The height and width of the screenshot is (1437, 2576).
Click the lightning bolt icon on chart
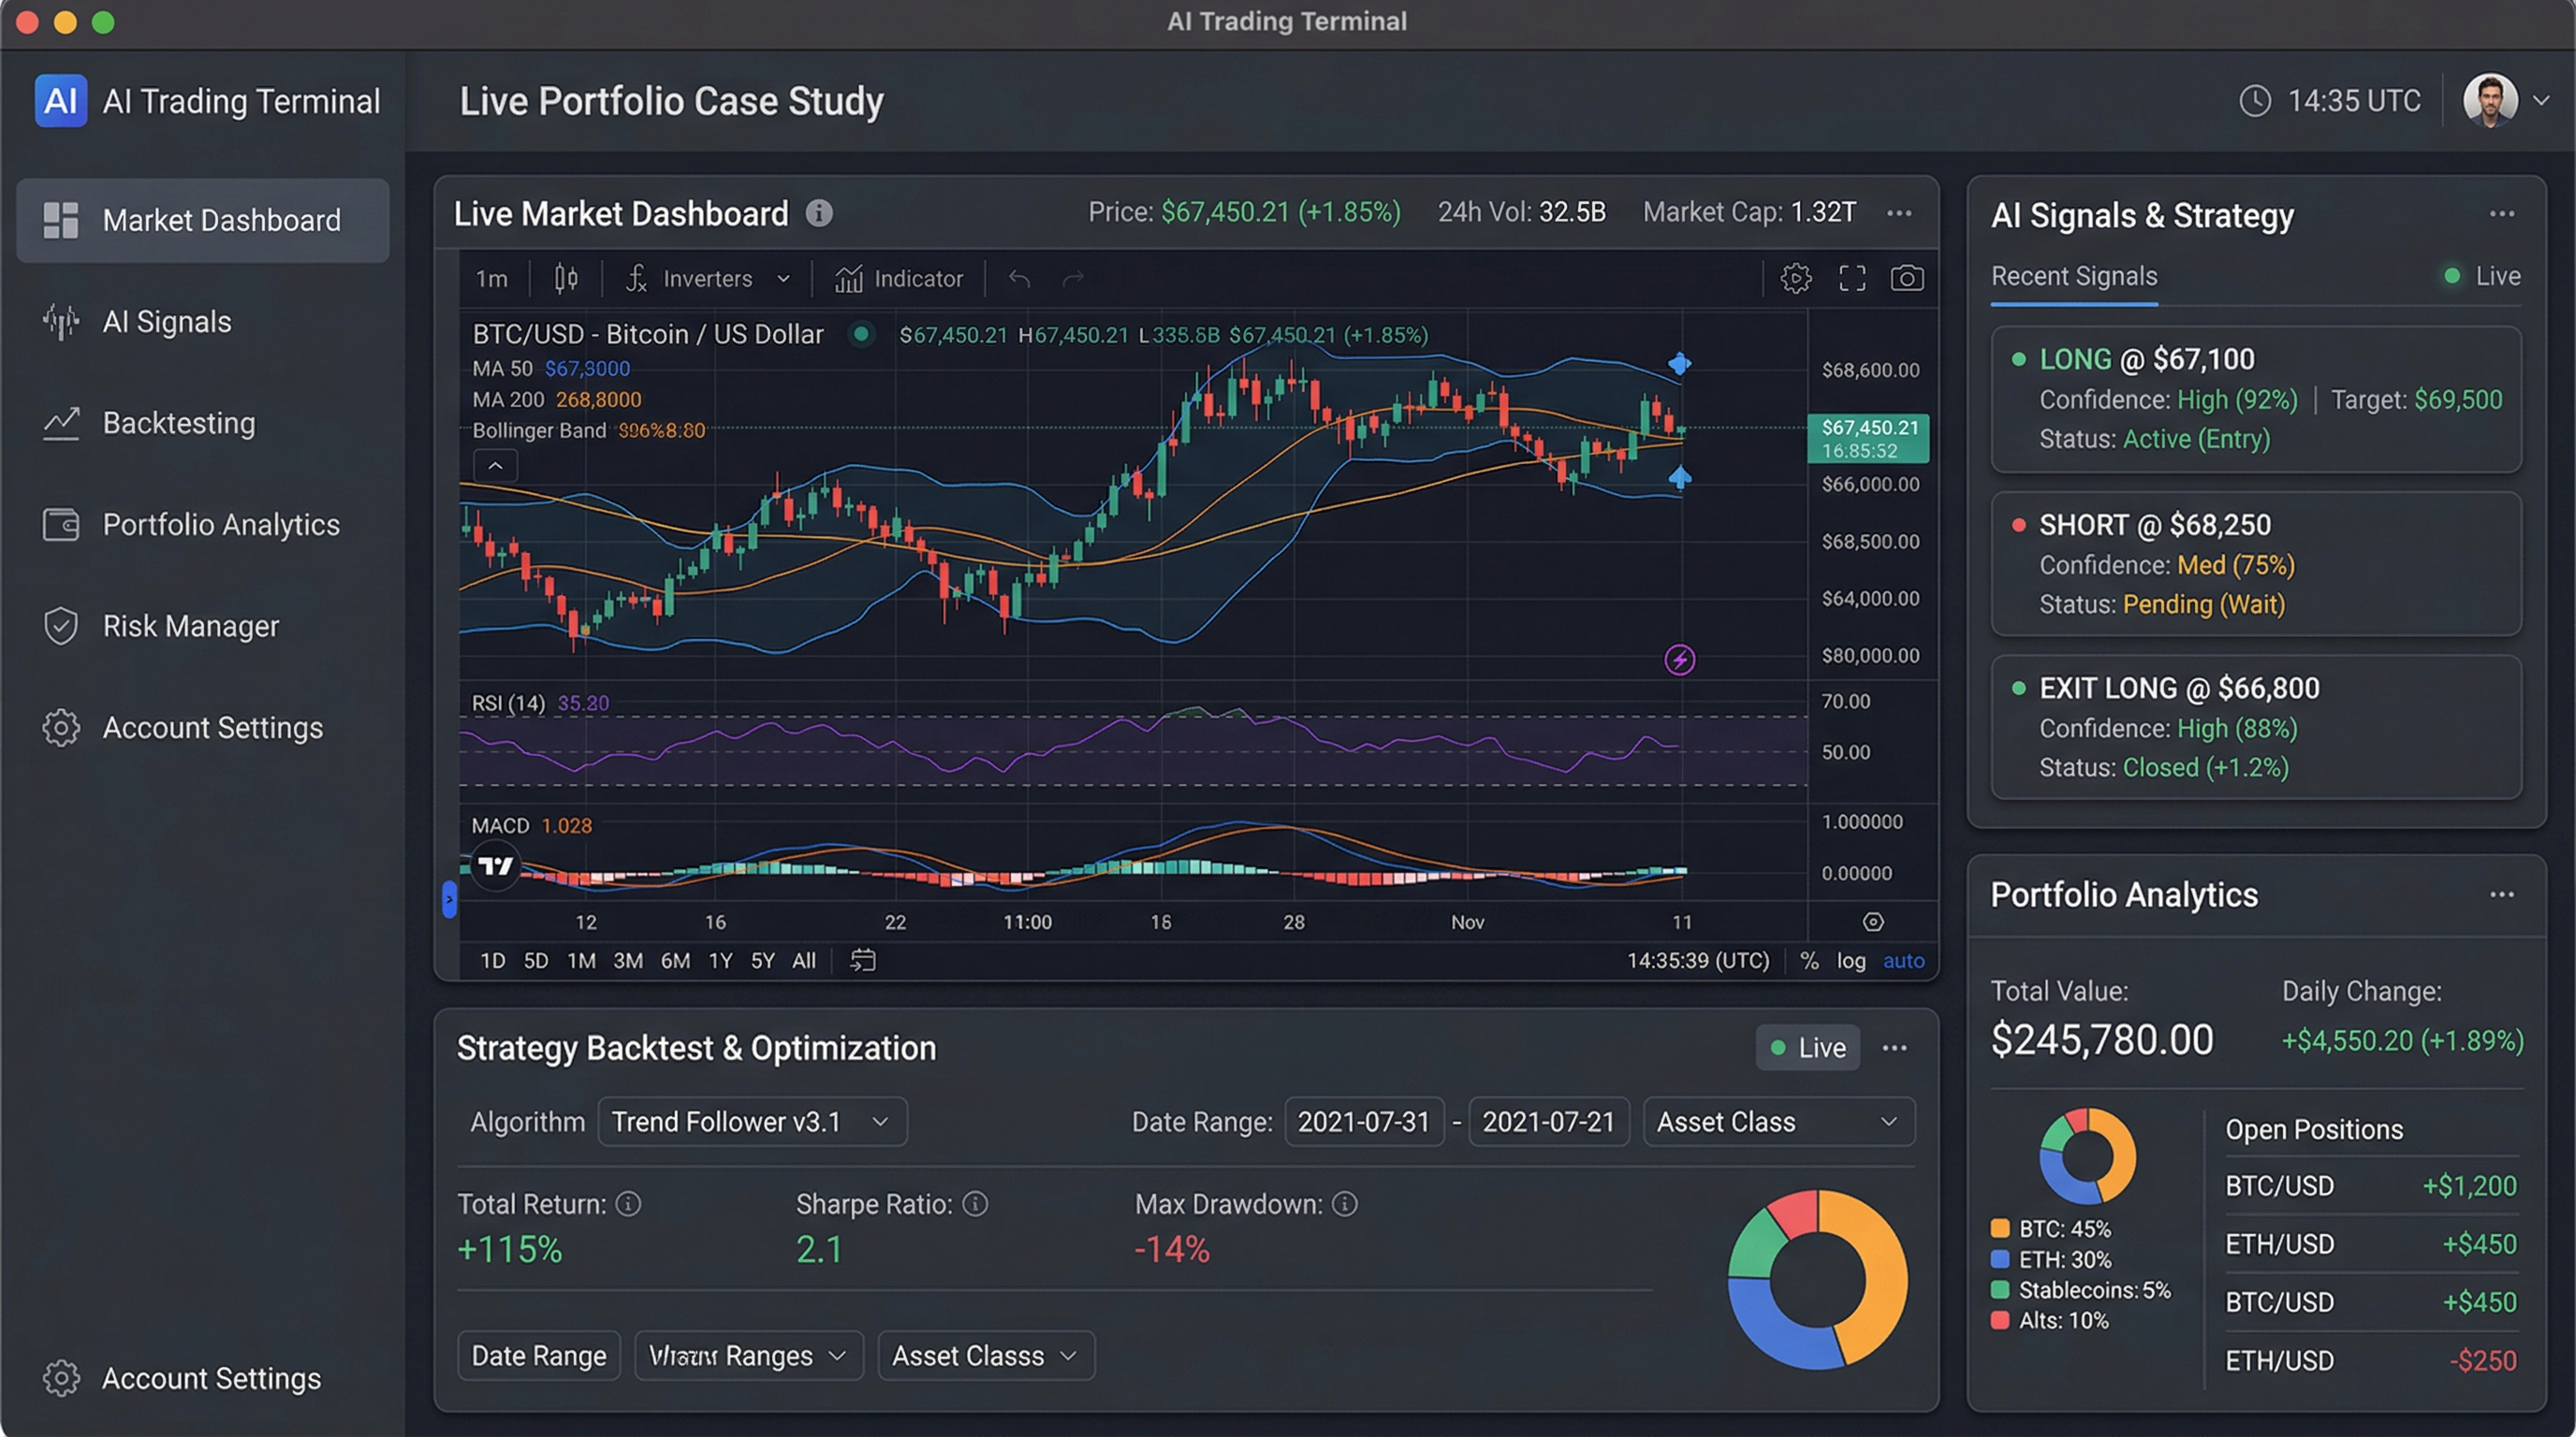[x=1681, y=658]
